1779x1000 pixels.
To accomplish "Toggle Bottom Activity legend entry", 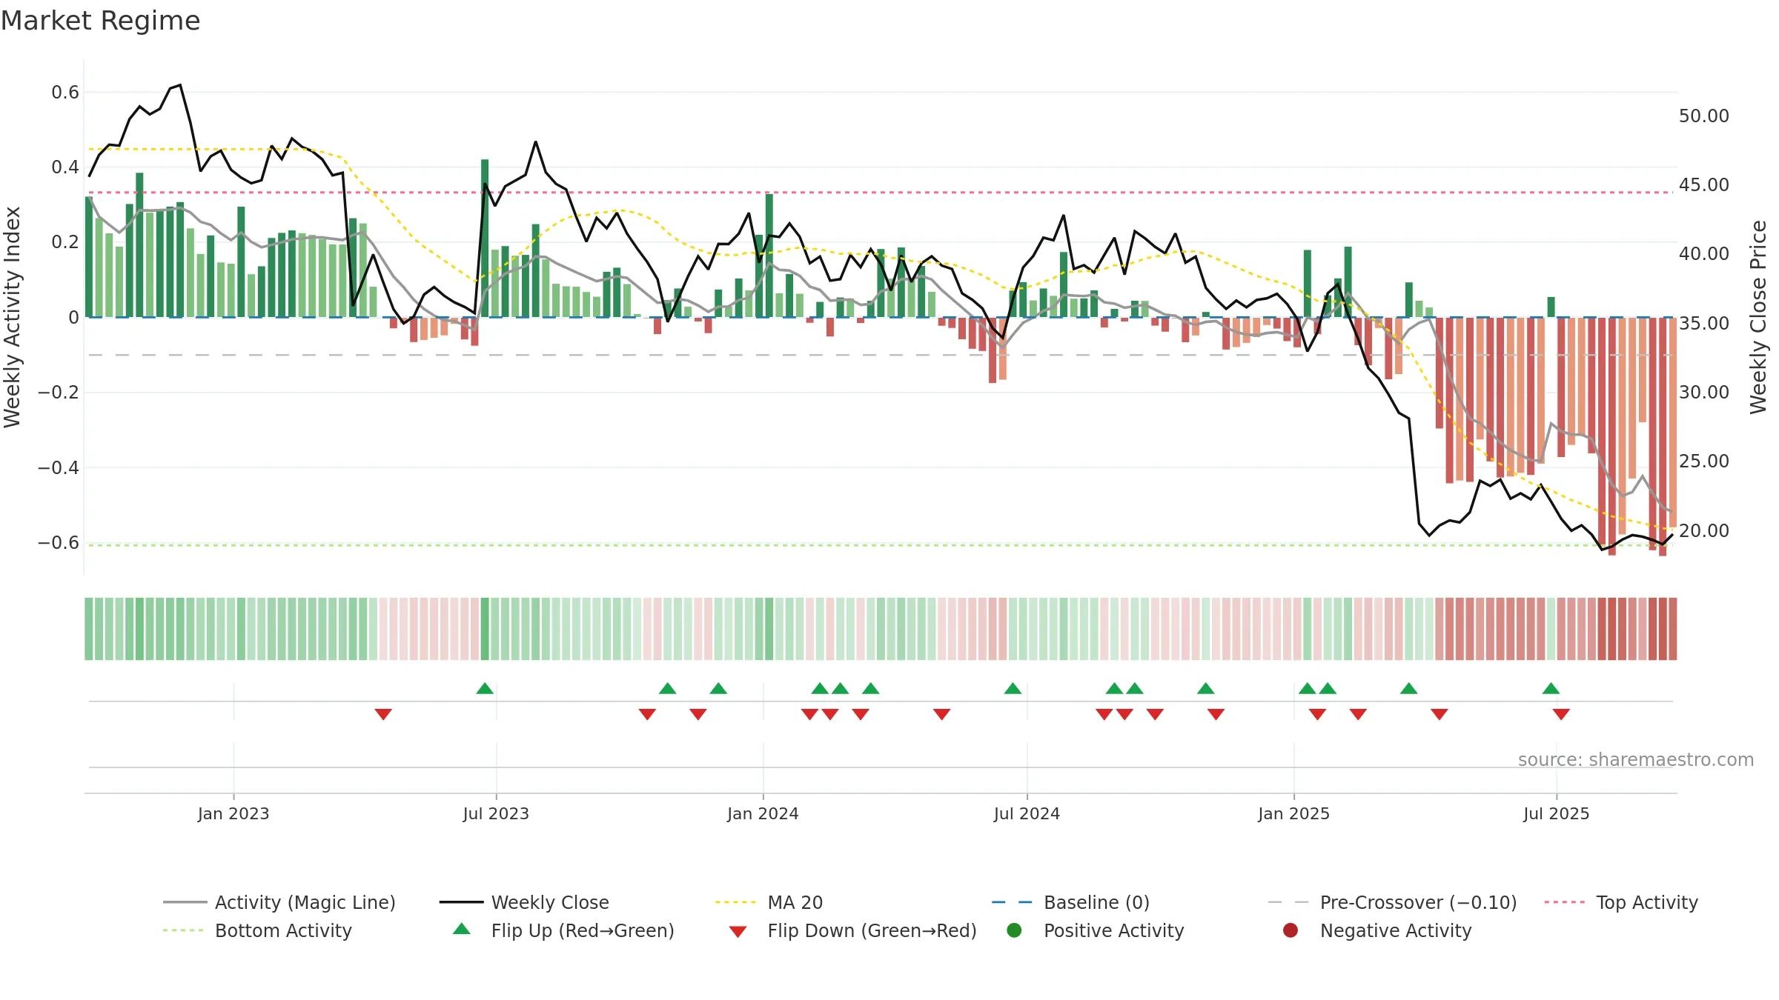I will point(257,930).
